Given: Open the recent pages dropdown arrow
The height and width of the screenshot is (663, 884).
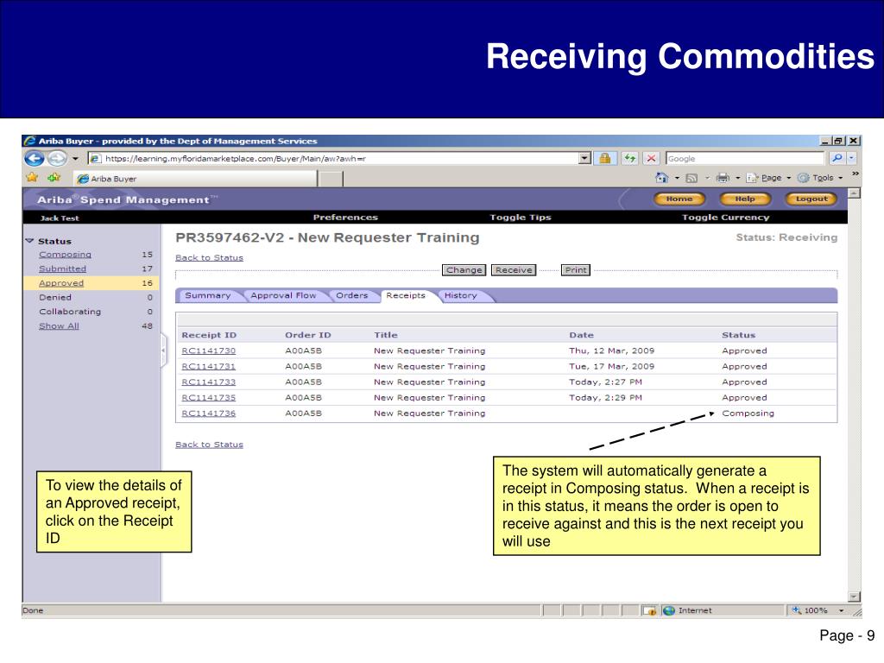Looking at the screenshot, I should pos(75,159).
